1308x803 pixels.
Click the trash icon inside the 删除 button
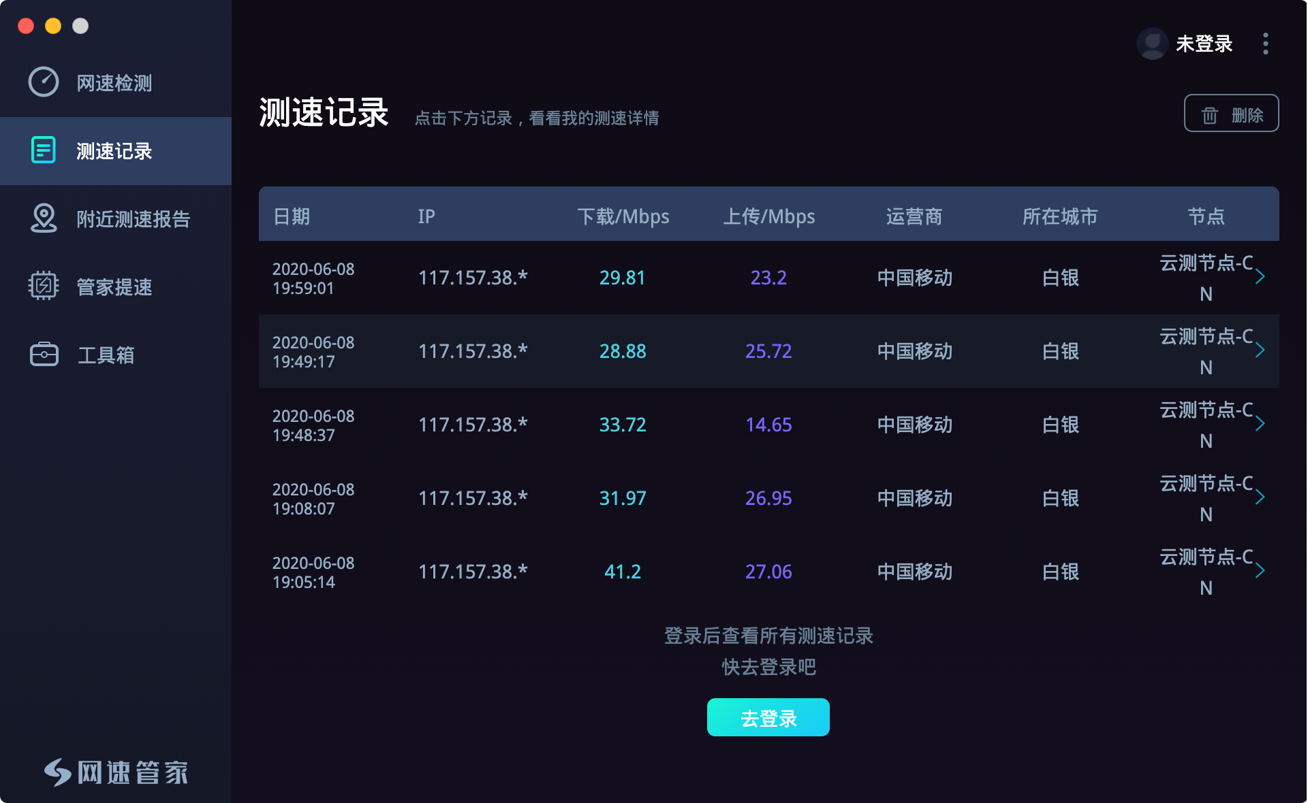click(x=1209, y=114)
